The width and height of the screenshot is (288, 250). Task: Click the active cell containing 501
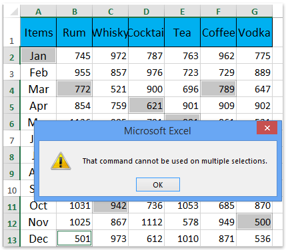(75, 238)
